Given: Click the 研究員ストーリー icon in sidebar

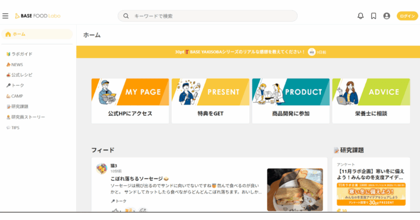Looking at the screenshot, I should coord(8,117).
